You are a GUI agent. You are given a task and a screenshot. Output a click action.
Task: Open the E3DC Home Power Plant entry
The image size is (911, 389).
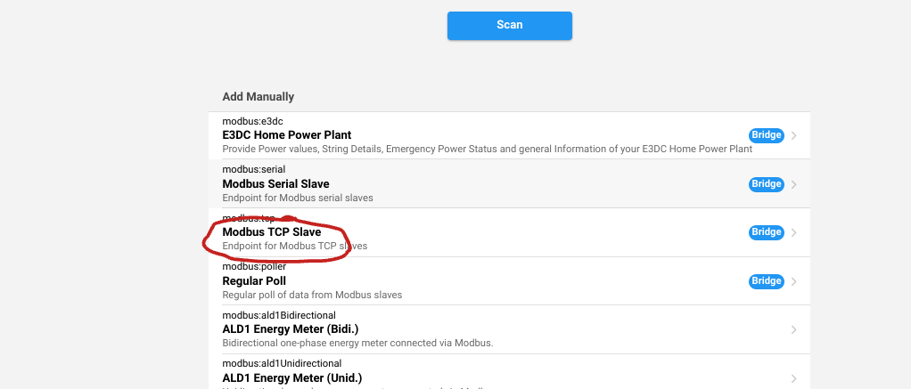pos(286,135)
